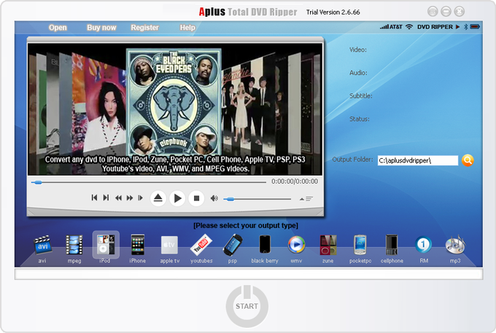Click the Status: info label
Image resolution: width=496 pixels, height=333 pixels.
(360, 119)
